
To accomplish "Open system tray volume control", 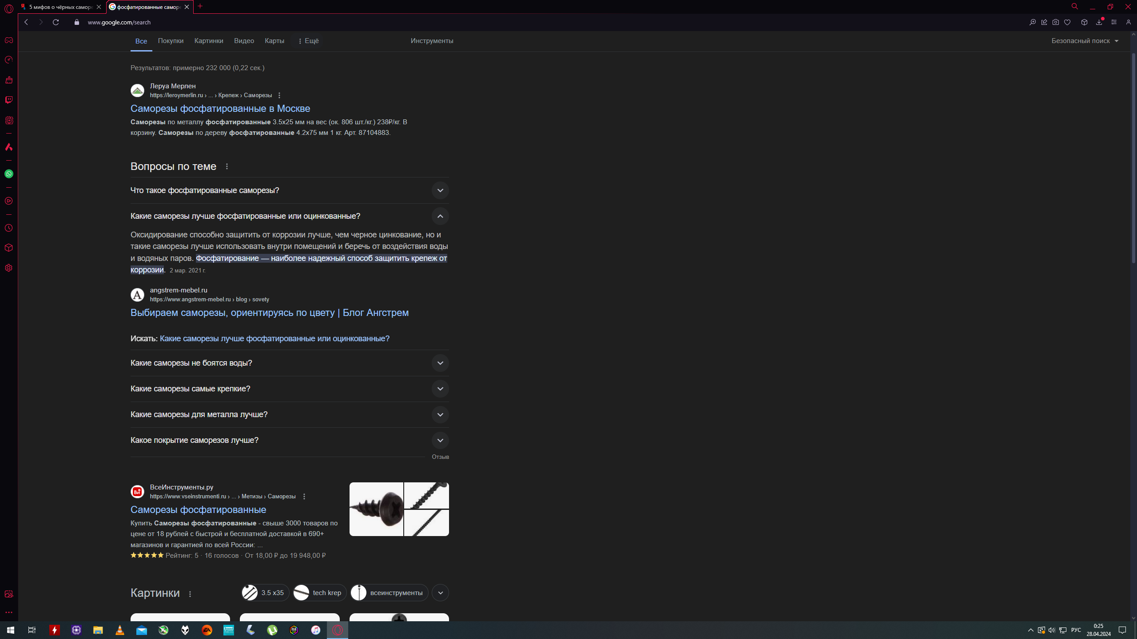I will tap(1052, 630).
